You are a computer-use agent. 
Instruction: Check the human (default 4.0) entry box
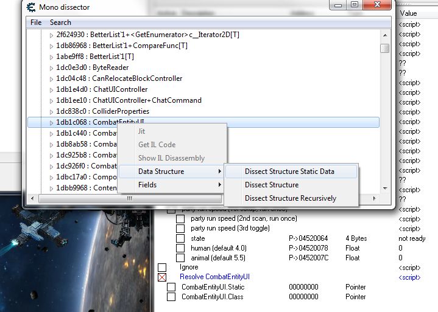pyautogui.click(x=180, y=248)
